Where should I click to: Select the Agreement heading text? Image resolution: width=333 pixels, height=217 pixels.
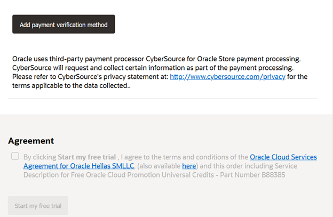click(x=31, y=141)
